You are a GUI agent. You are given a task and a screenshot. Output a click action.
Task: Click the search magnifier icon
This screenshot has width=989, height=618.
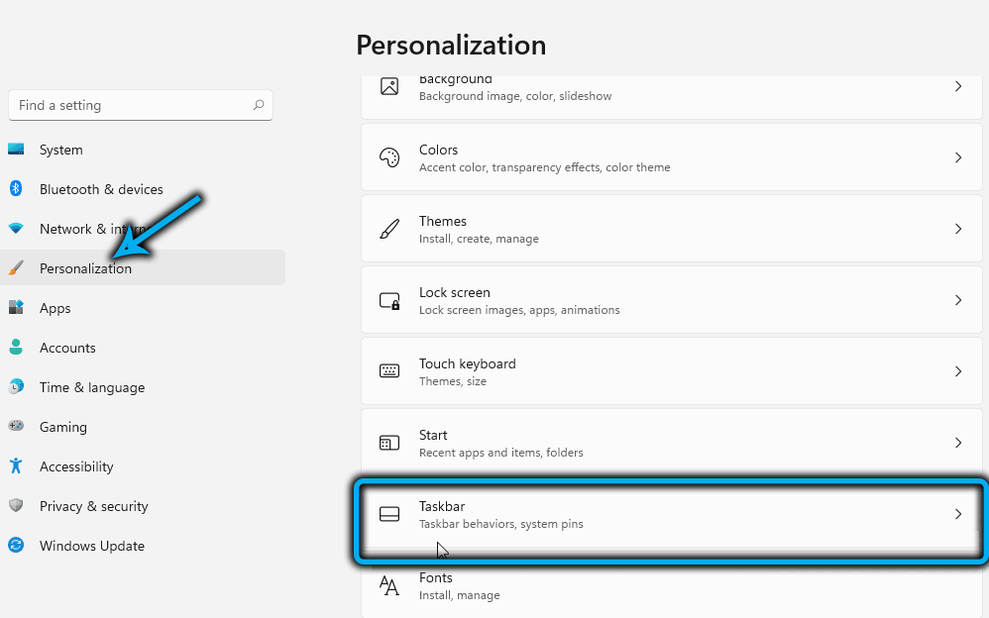tap(259, 105)
